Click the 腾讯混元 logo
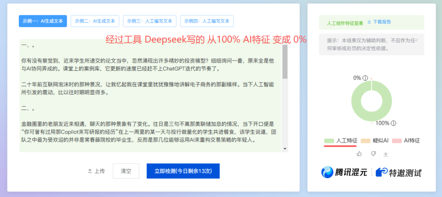The image size is (442, 197). [344, 172]
